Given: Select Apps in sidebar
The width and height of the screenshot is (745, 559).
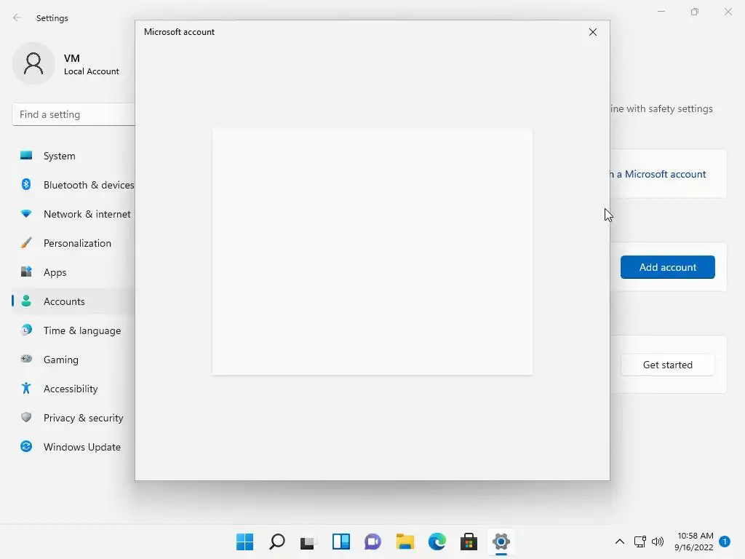Looking at the screenshot, I should [73, 272].
